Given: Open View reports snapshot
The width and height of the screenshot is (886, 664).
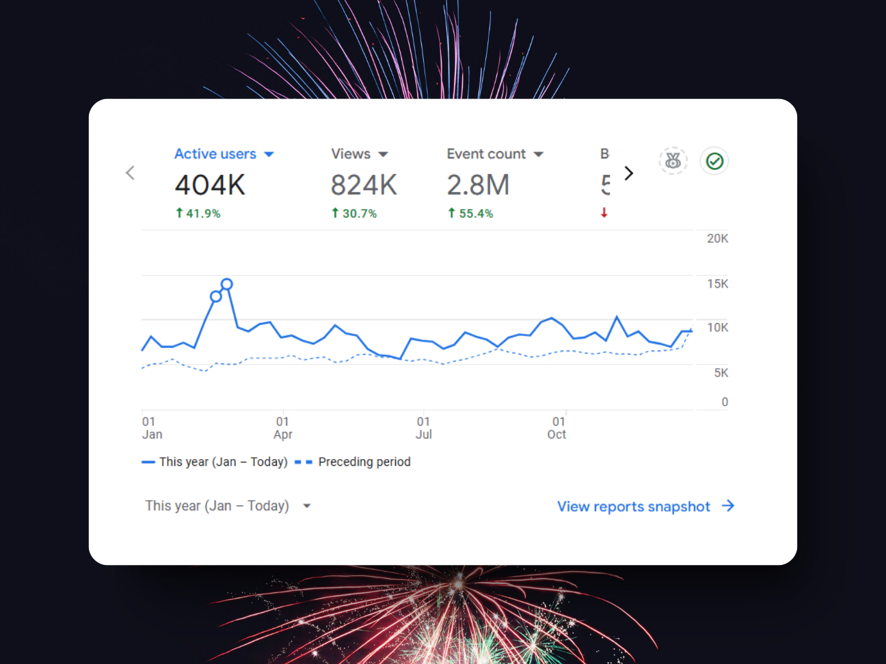Looking at the screenshot, I should click(634, 506).
